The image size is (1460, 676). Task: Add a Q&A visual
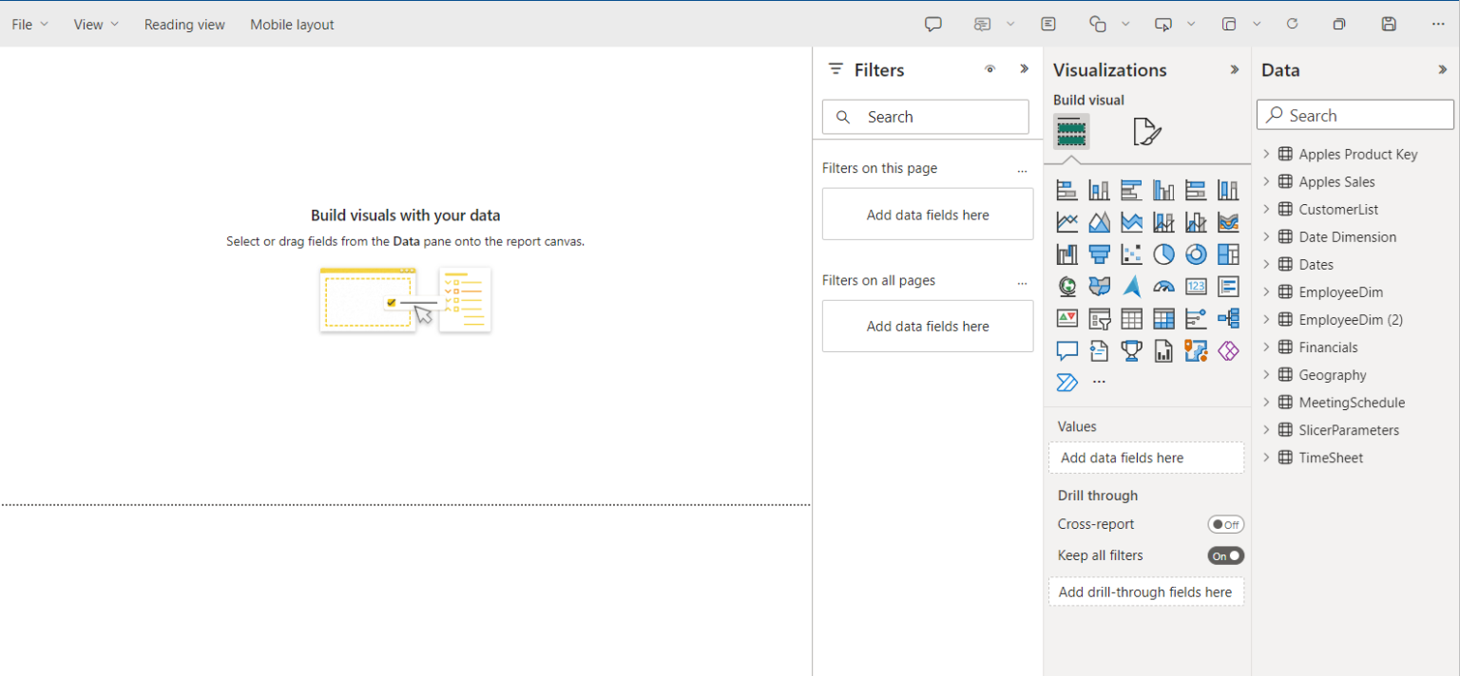pos(1066,350)
